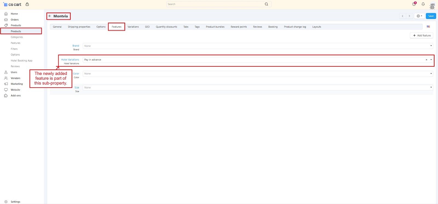Clear the Pay in advance selection

[426, 60]
